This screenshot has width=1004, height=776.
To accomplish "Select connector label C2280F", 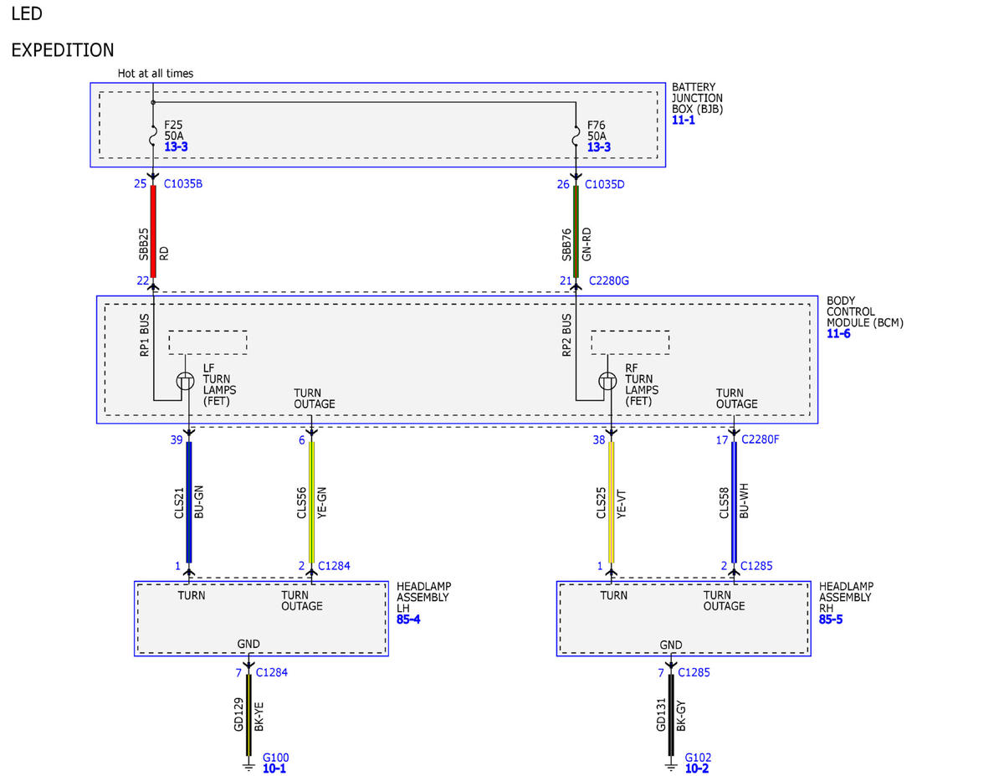I will [x=760, y=439].
